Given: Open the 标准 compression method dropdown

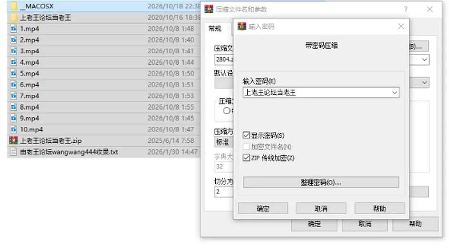Looking at the screenshot, I should point(223,142).
